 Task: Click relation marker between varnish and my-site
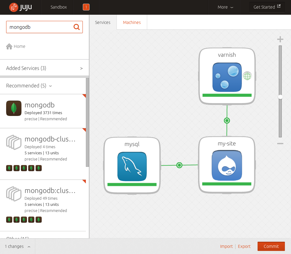tap(227, 121)
